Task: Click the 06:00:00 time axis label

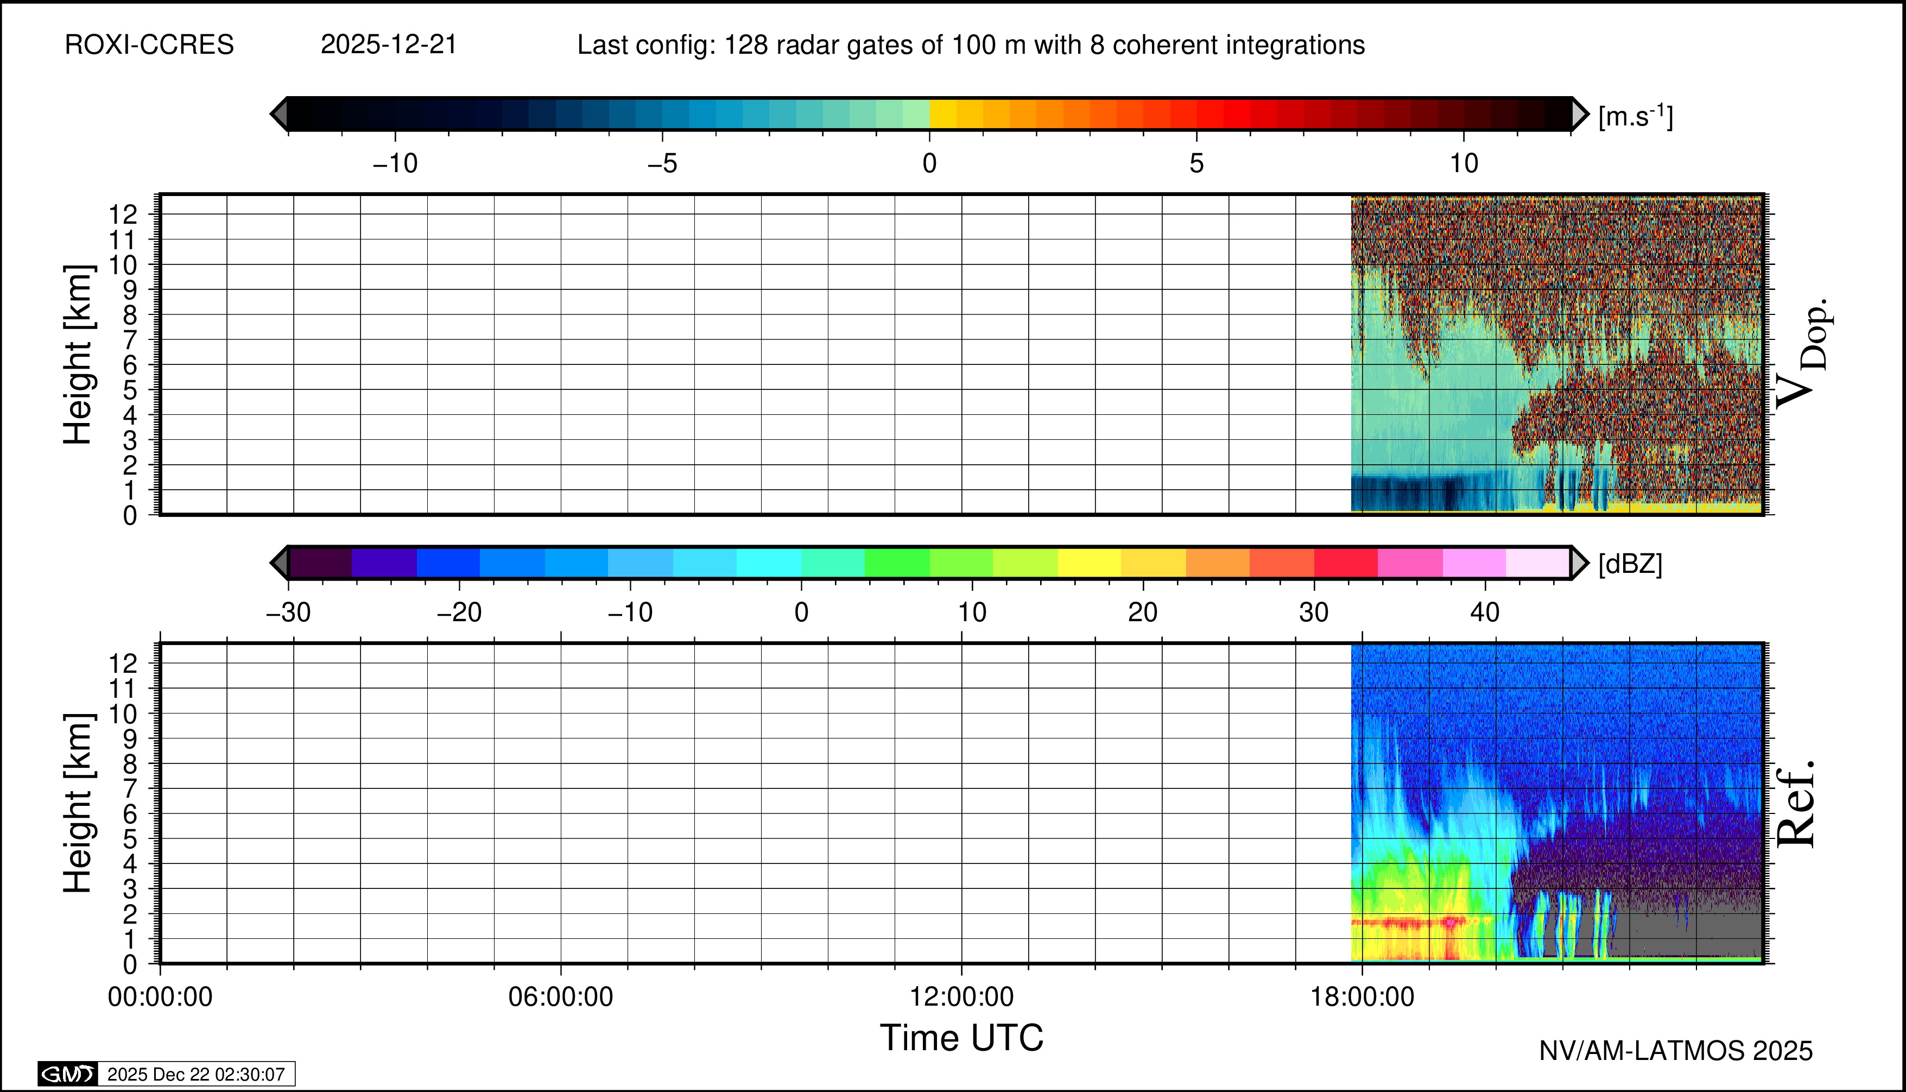Action: coord(560,998)
